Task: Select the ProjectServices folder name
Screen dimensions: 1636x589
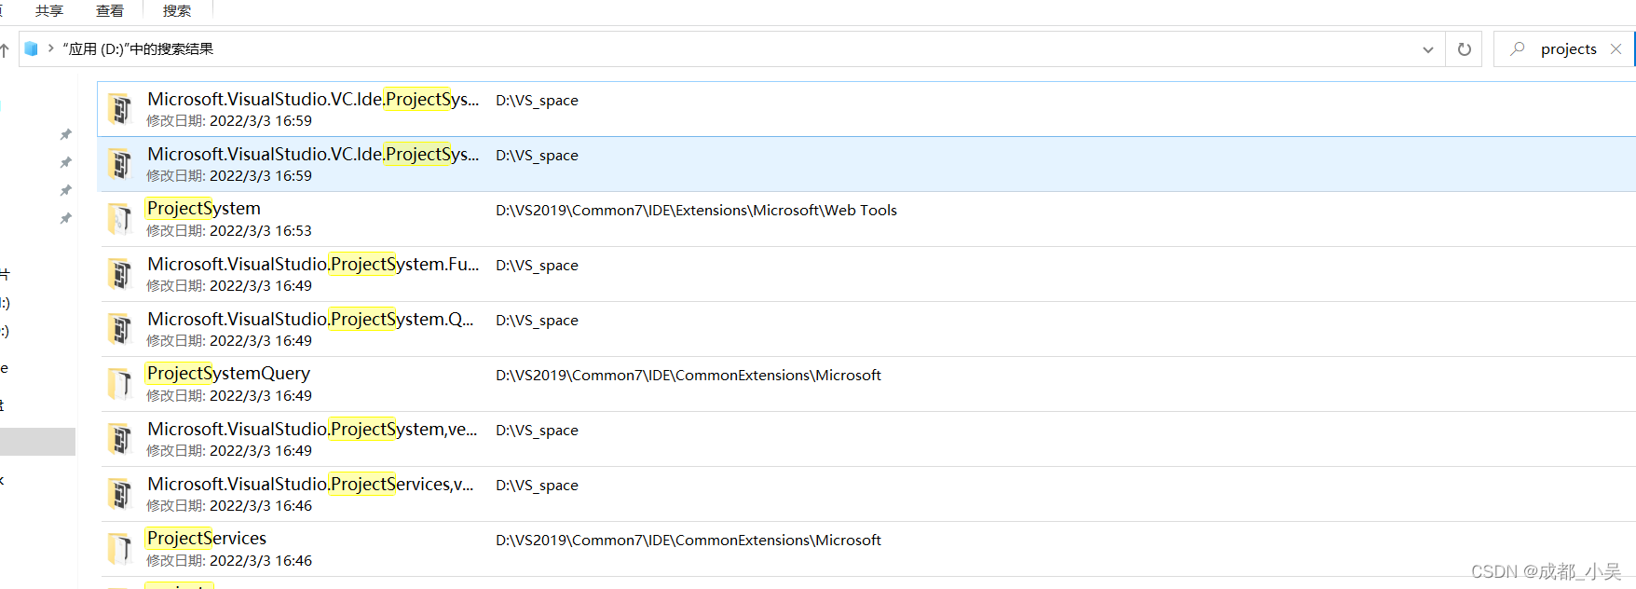Action: (x=207, y=539)
